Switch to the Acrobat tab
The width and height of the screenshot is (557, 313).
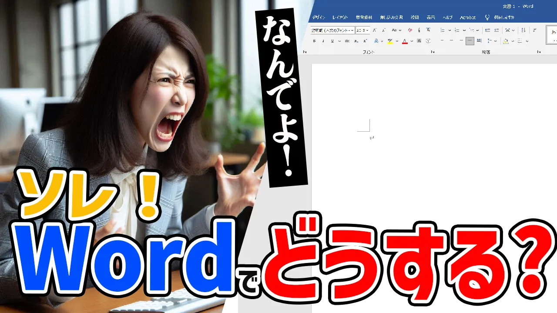[468, 17]
